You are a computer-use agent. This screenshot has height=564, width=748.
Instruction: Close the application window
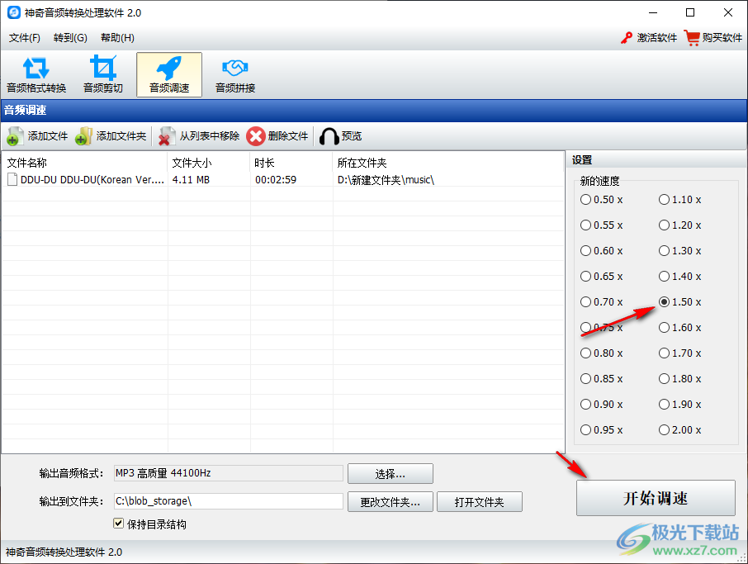point(728,12)
